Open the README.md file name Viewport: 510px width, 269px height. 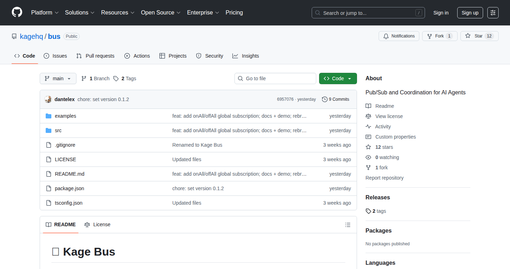pyautogui.click(x=69, y=174)
